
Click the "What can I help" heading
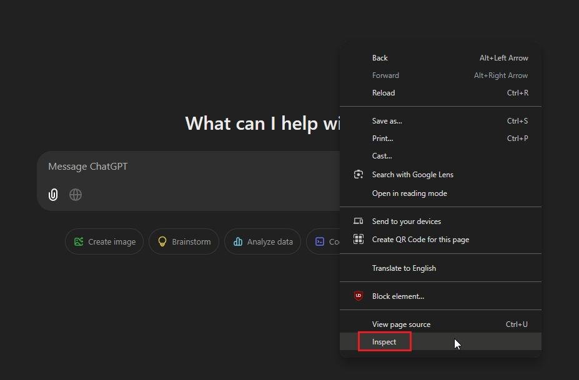pos(262,123)
